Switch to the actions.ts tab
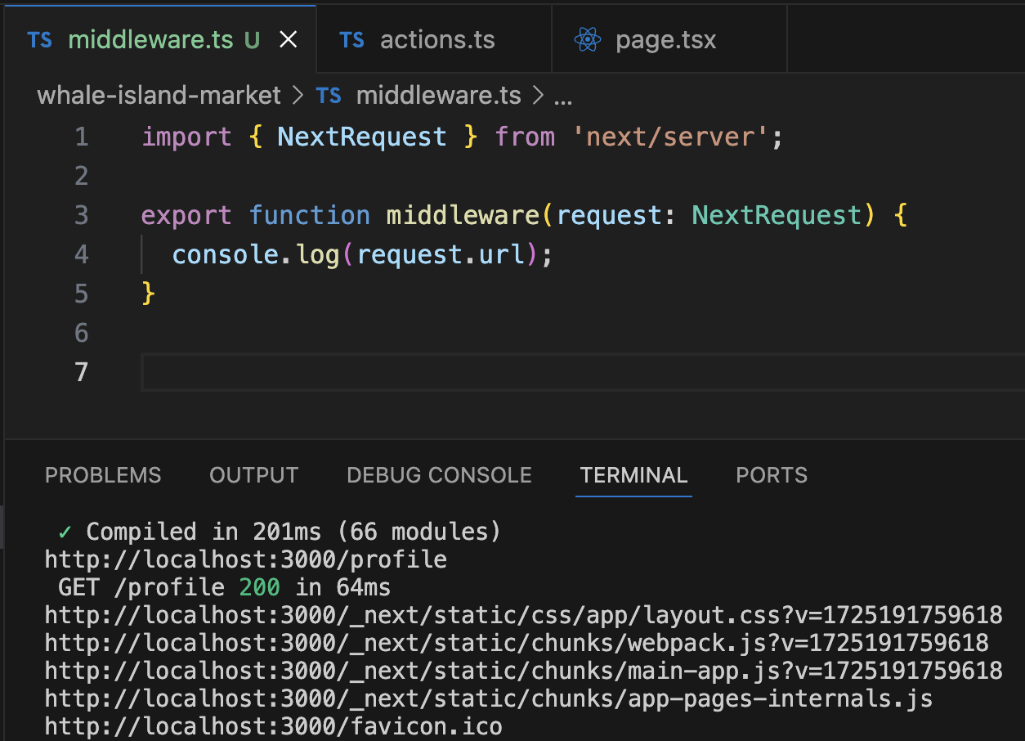 (436, 38)
